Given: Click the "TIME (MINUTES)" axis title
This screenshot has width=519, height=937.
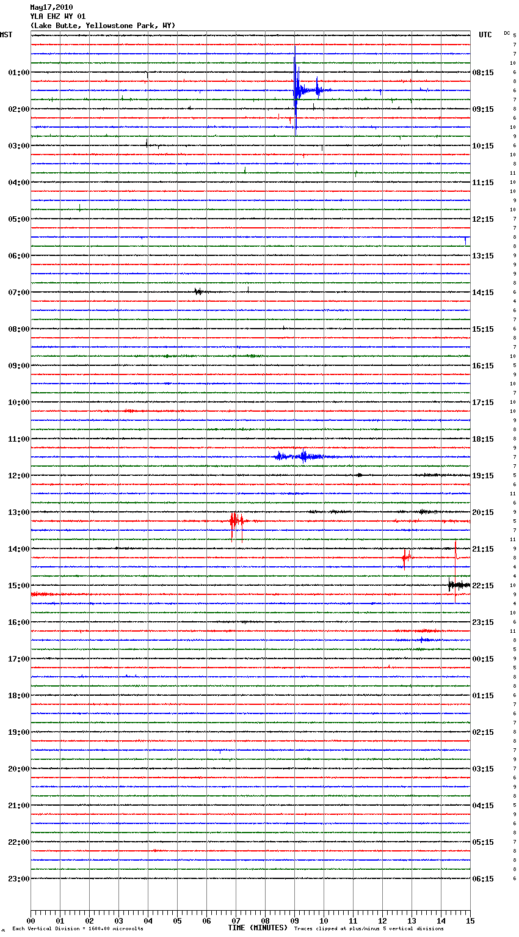Looking at the screenshot, I should tap(258, 928).
